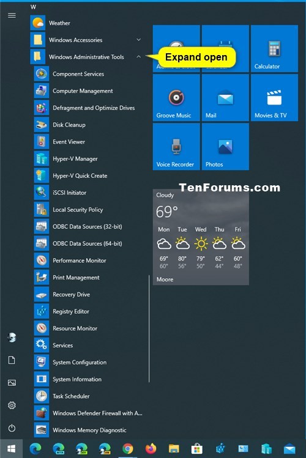Viewport: 306px width, 458px height.
Task: Click the W letter header in the app list
Action: pyautogui.click(x=33, y=7)
